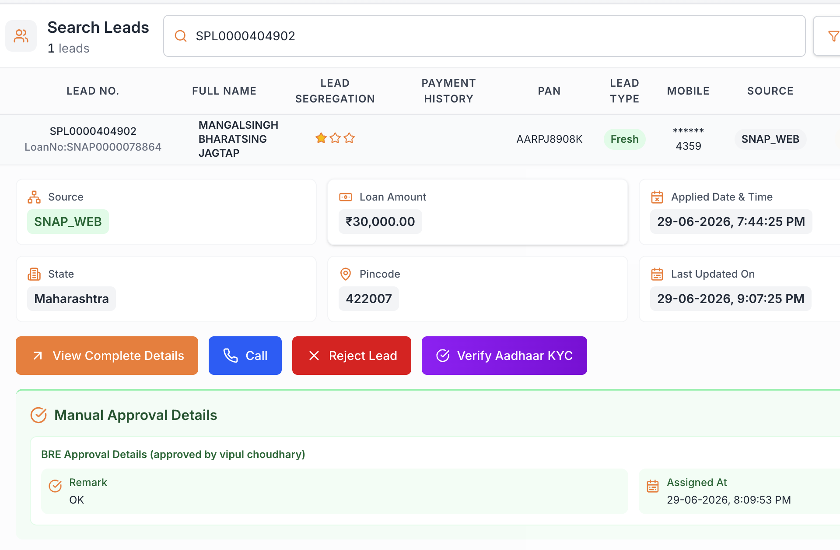Click the check badge in Verify Aadhaar KYC
This screenshot has height=550, width=840.
coord(443,356)
